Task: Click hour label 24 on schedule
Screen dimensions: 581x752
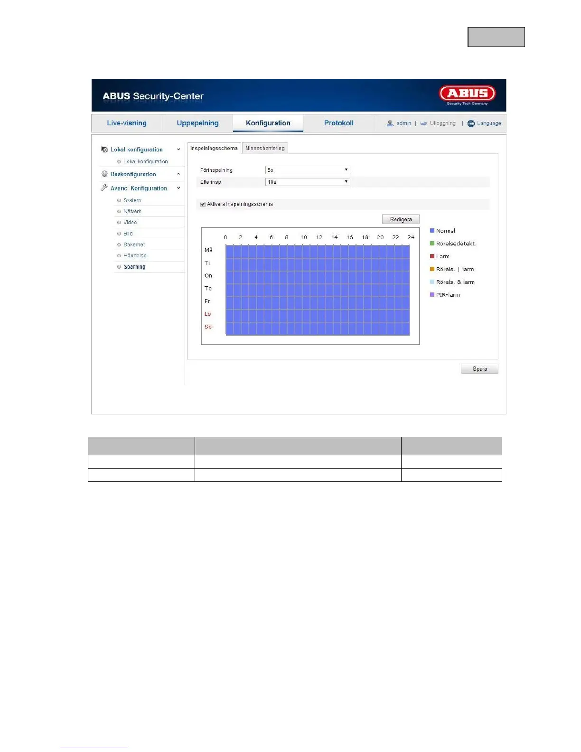Action: 411,237
